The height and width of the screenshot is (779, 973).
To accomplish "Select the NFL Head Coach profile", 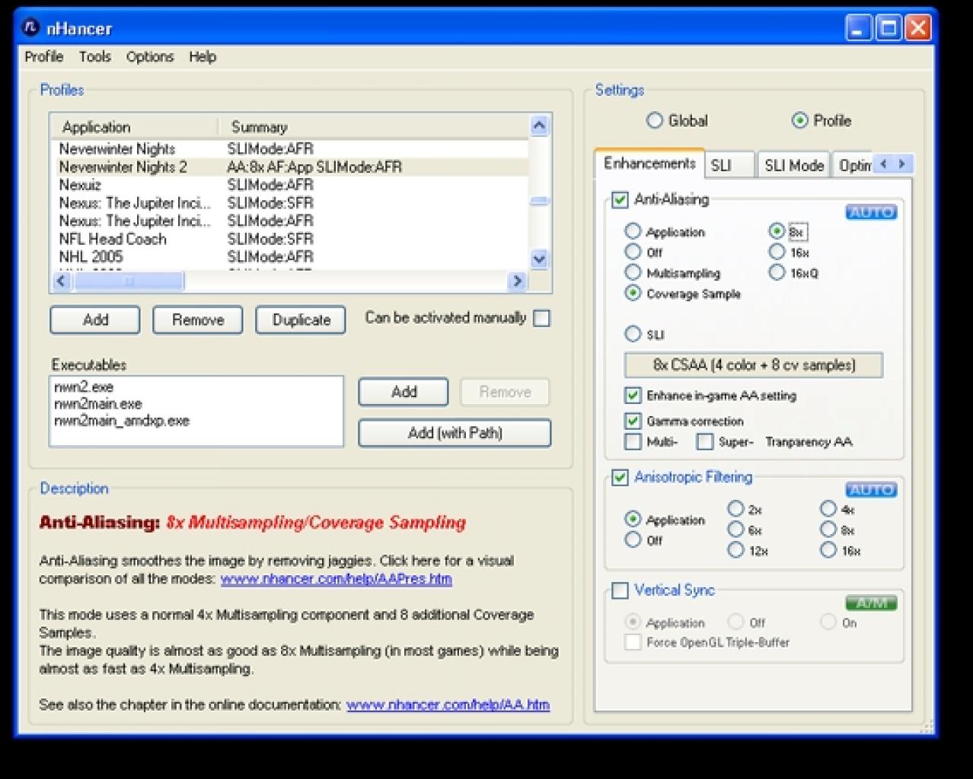I will tap(289, 239).
